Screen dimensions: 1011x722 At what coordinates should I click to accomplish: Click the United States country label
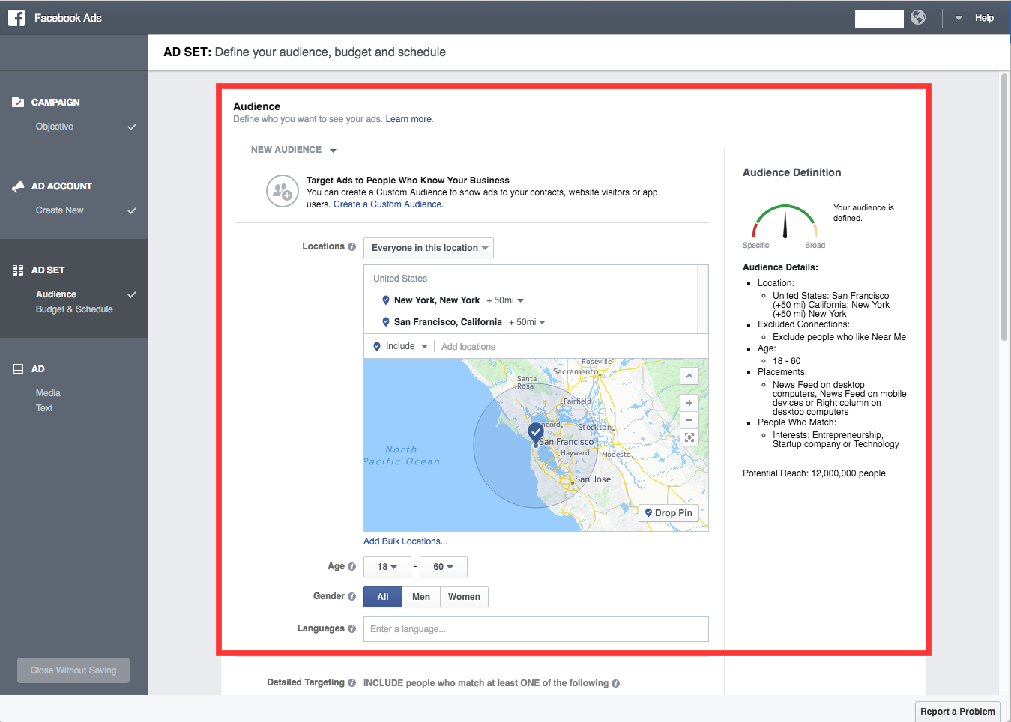click(x=400, y=279)
